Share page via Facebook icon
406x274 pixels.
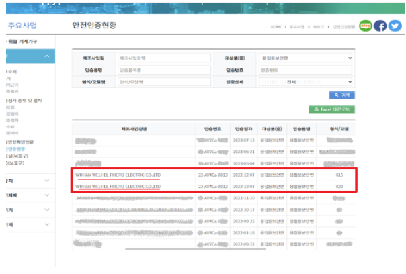point(380,26)
